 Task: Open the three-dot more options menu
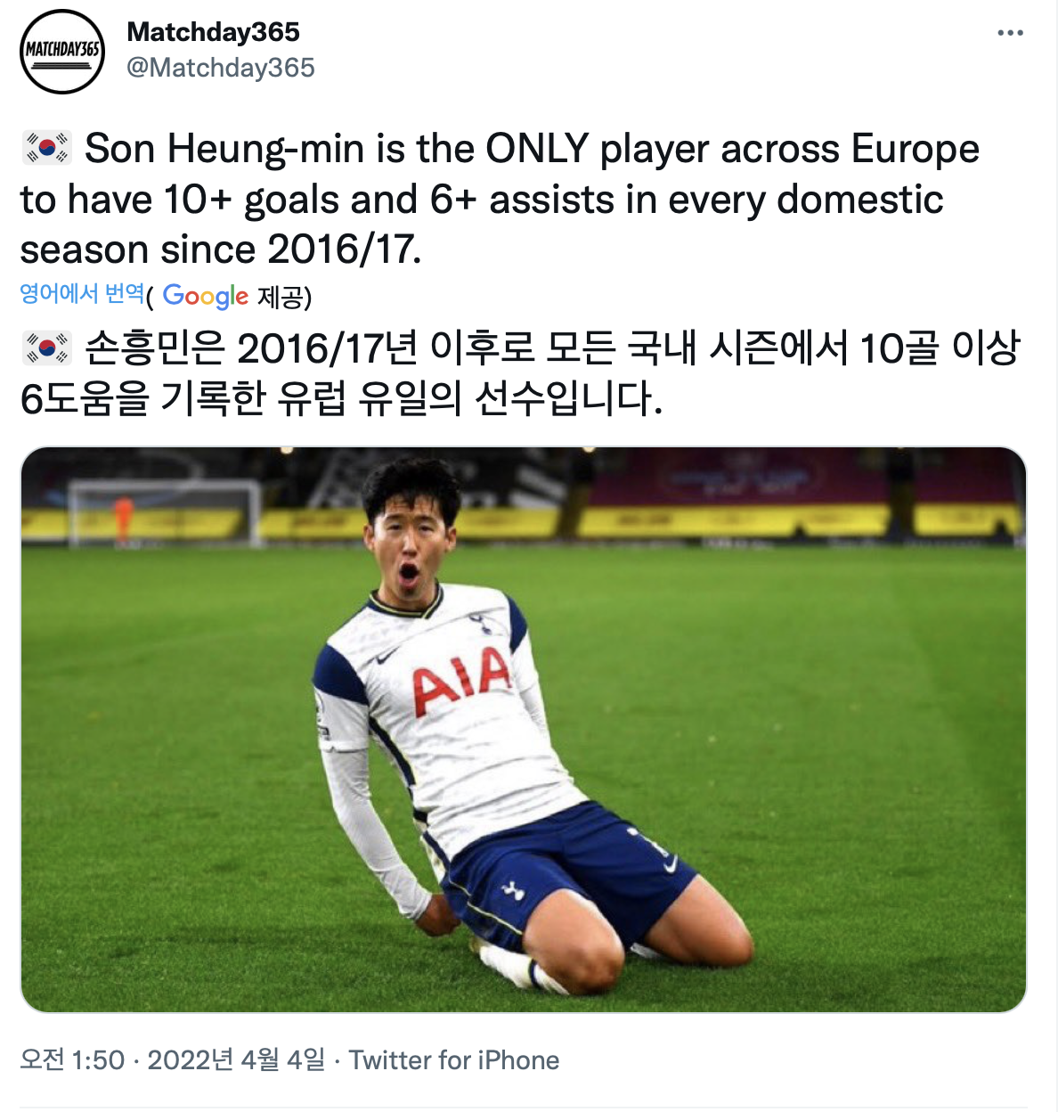pyautogui.click(x=1010, y=33)
